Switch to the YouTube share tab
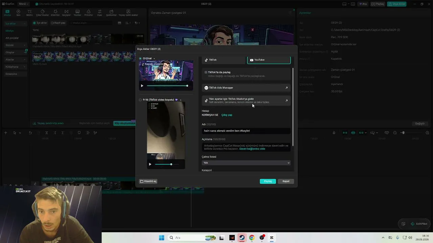Image resolution: width=433 pixels, height=243 pixels. coord(269,60)
